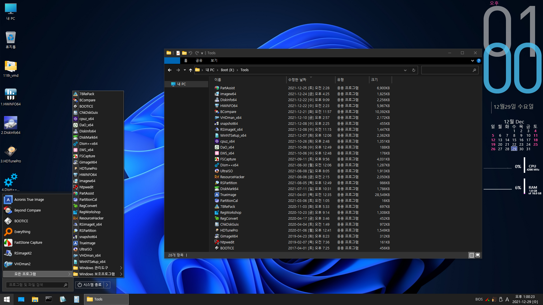The height and width of the screenshot is (305, 543).
Task: Launch Everything search from start menu
Action: click(37, 232)
